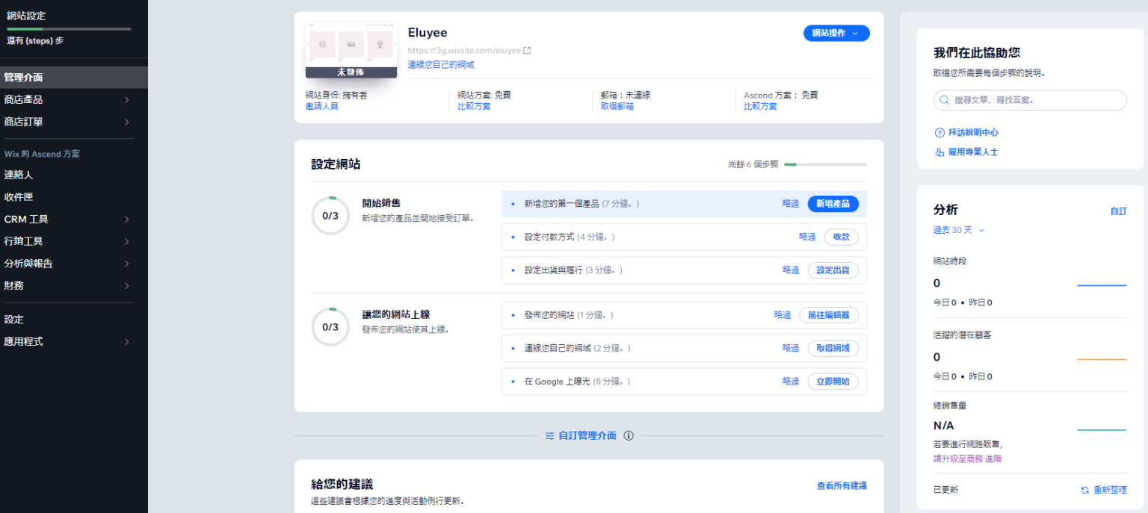Expand the 商店訂單 sidebar submenu
Screen dimensions: 1148x513
126,122
